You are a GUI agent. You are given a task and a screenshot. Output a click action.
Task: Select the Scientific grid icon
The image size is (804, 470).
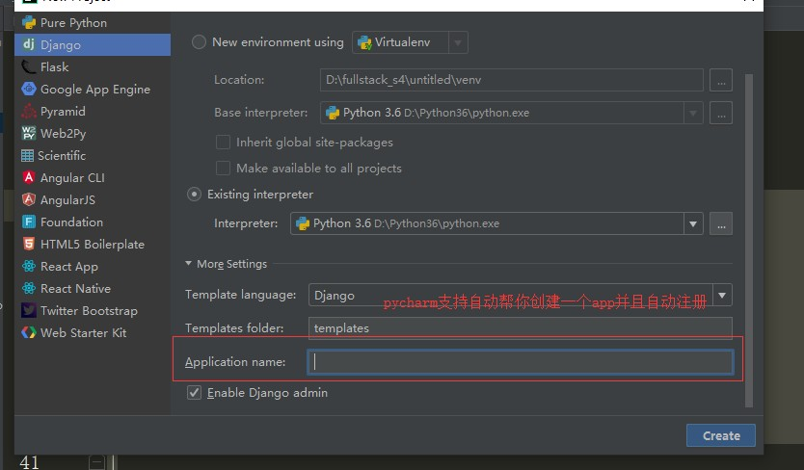(x=27, y=155)
